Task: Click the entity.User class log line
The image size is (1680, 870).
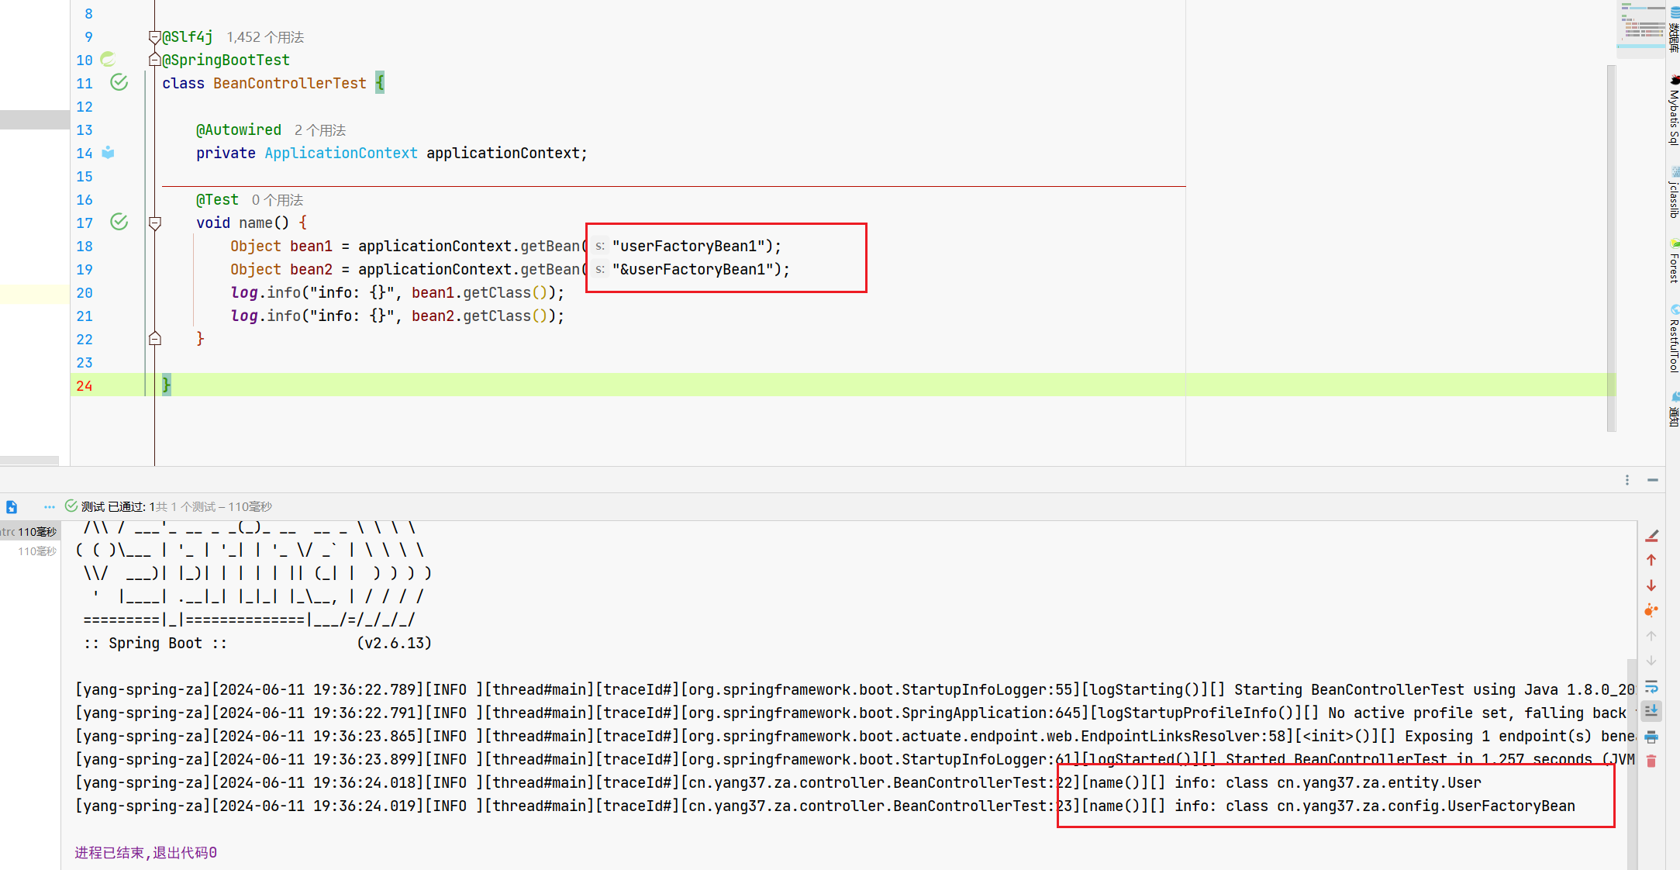Action: 778,782
